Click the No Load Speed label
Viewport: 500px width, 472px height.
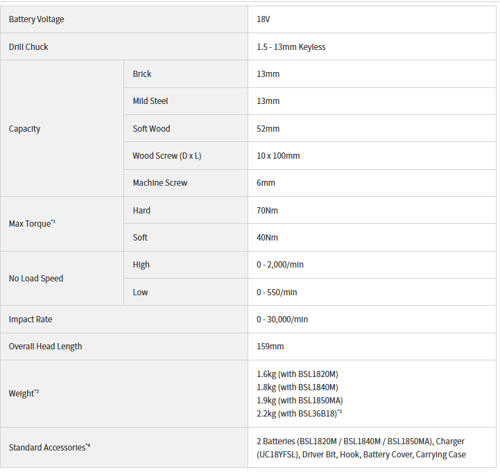35,279
